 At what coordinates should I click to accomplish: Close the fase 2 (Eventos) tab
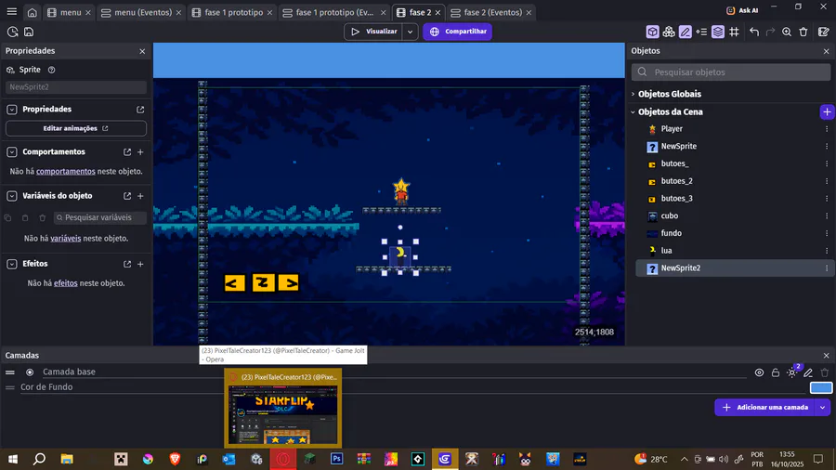529,12
